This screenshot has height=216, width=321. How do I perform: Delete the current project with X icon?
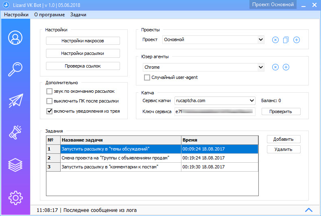pos(275,40)
